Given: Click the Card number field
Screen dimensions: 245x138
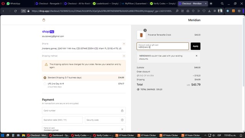Looking at the screenshot, I should (x=84, y=111).
